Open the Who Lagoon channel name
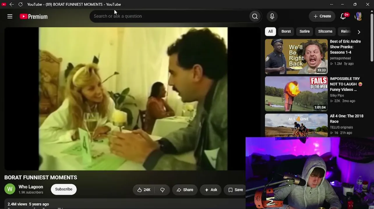This screenshot has height=209, width=374. pyautogui.click(x=31, y=187)
